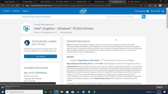Switch to Procedure Entry tab
Screen dimensions: 168x94
28,2
